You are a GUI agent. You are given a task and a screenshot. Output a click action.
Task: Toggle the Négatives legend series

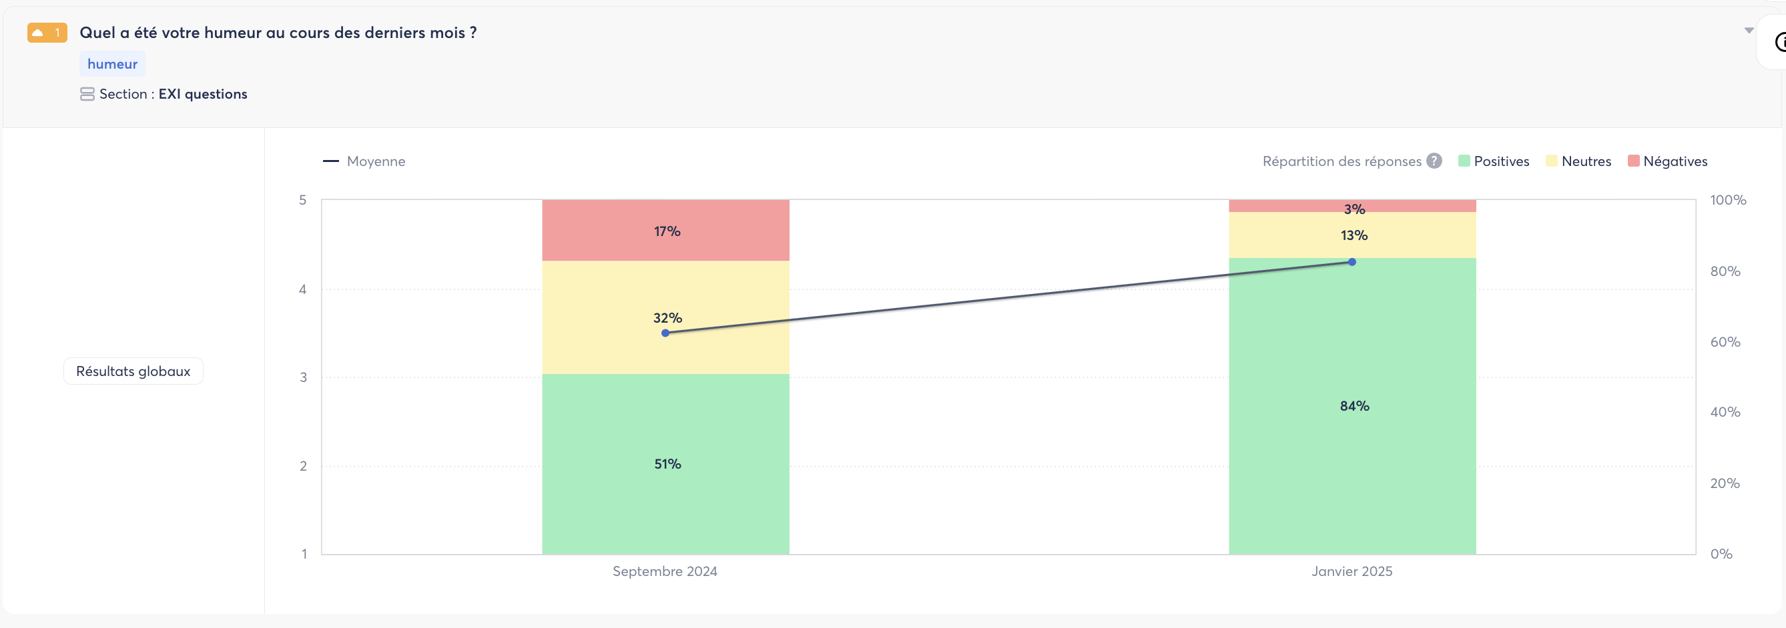[x=1667, y=161]
